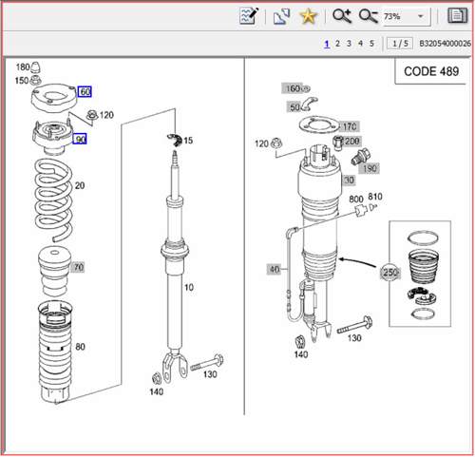Select image number B32054000026 text
This screenshot has width=475, height=457.
tap(445, 44)
